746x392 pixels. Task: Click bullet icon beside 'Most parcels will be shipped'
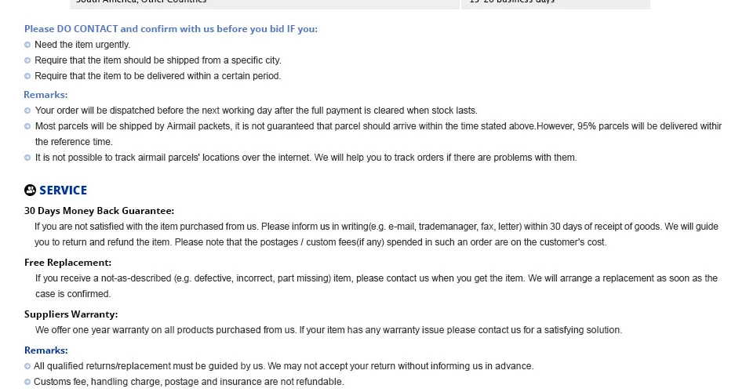coord(27,126)
